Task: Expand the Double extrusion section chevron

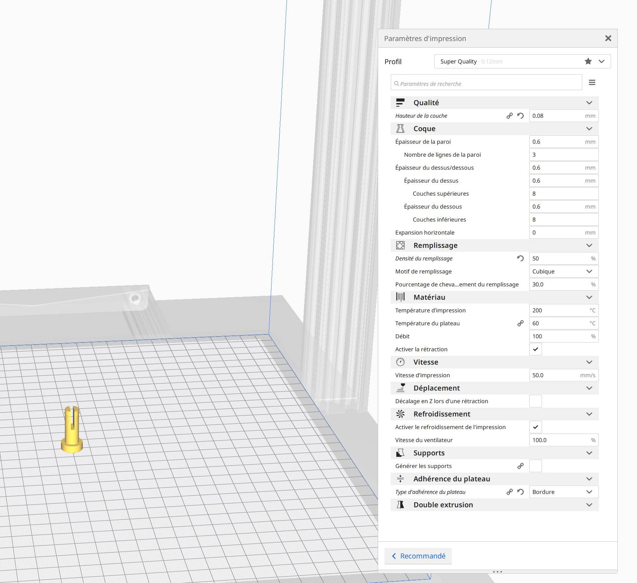Action: [x=589, y=505]
